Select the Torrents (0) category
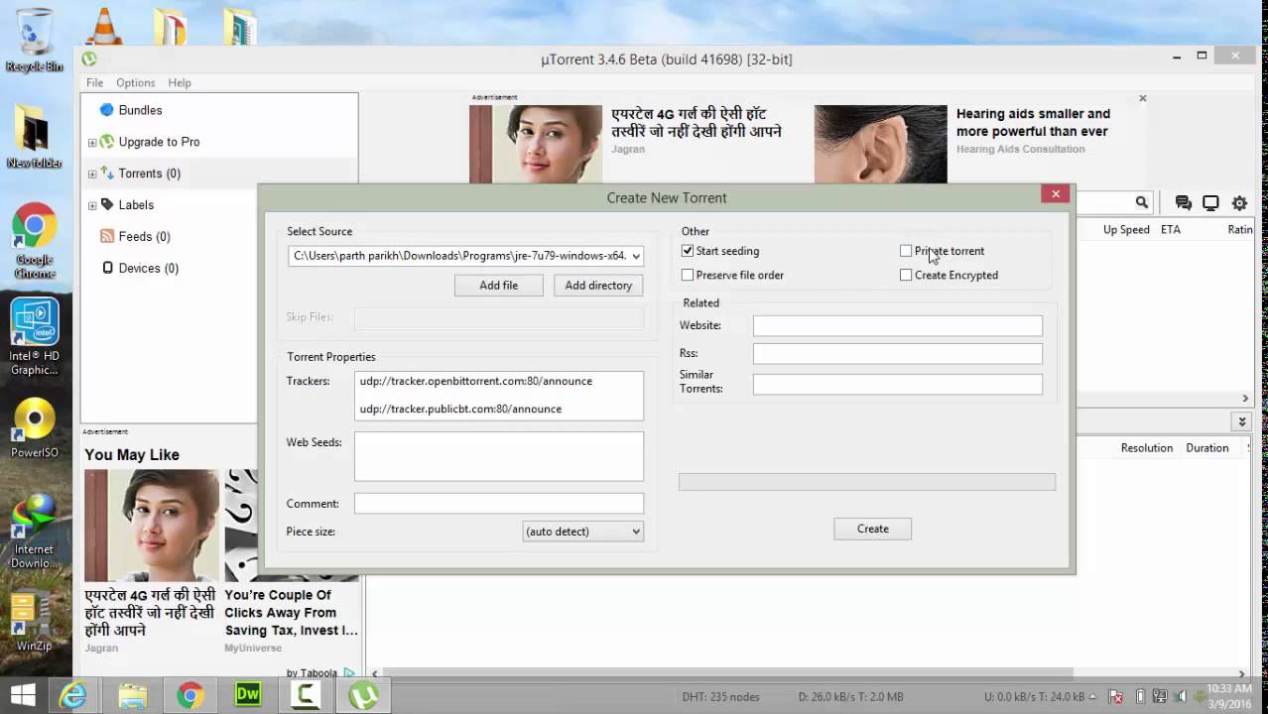The image size is (1268, 714). tap(149, 174)
